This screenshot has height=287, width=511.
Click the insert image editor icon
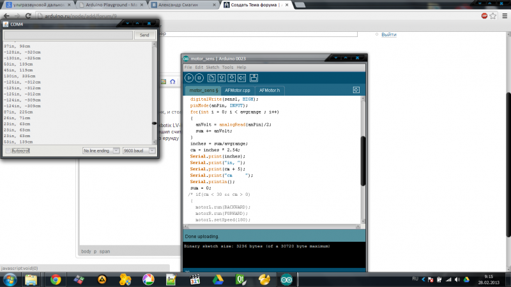164,82
